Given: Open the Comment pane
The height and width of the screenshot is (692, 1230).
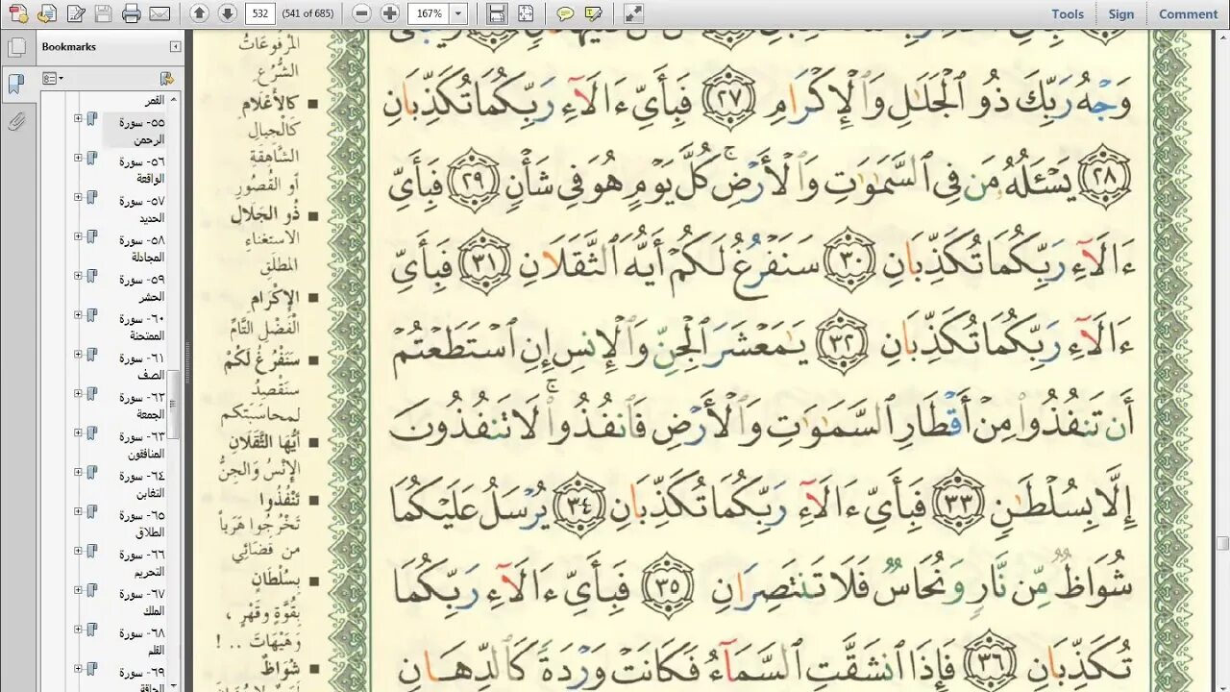Looking at the screenshot, I should (1188, 13).
